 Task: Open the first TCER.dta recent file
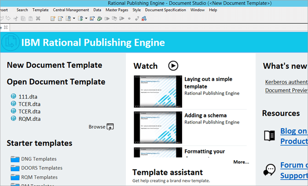(x=29, y=104)
